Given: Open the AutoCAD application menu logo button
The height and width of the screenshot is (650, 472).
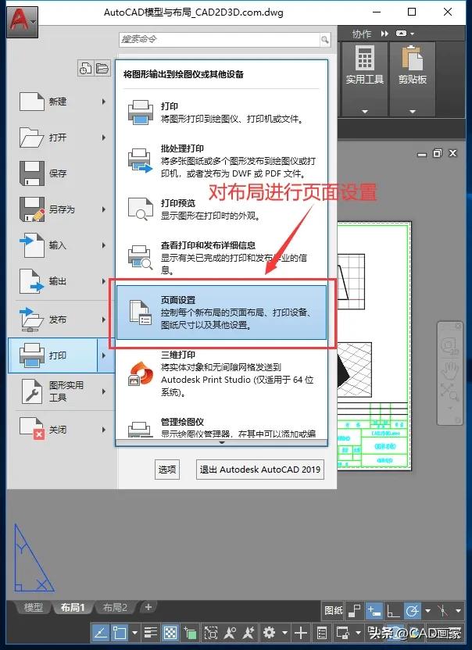Looking at the screenshot, I should pyautogui.click(x=22, y=22).
